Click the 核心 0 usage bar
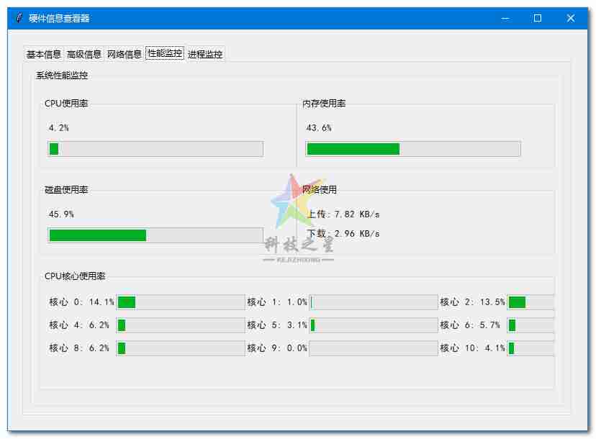This screenshot has width=596, height=439. click(181, 302)
